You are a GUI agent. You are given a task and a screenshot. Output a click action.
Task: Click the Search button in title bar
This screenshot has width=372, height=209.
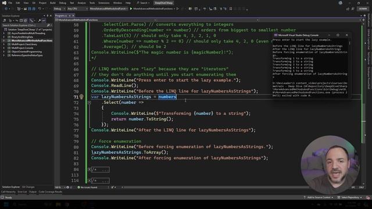coord(144,3)
